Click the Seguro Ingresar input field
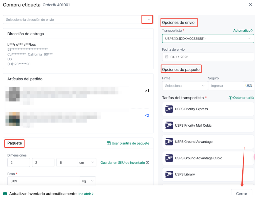The height and width of the screenshot is (197, 255). click(226, 86)
